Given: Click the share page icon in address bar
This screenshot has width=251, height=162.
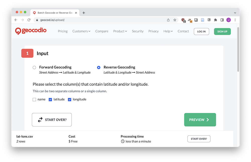Looking at the screenshot, I should [x=168, y=20].
